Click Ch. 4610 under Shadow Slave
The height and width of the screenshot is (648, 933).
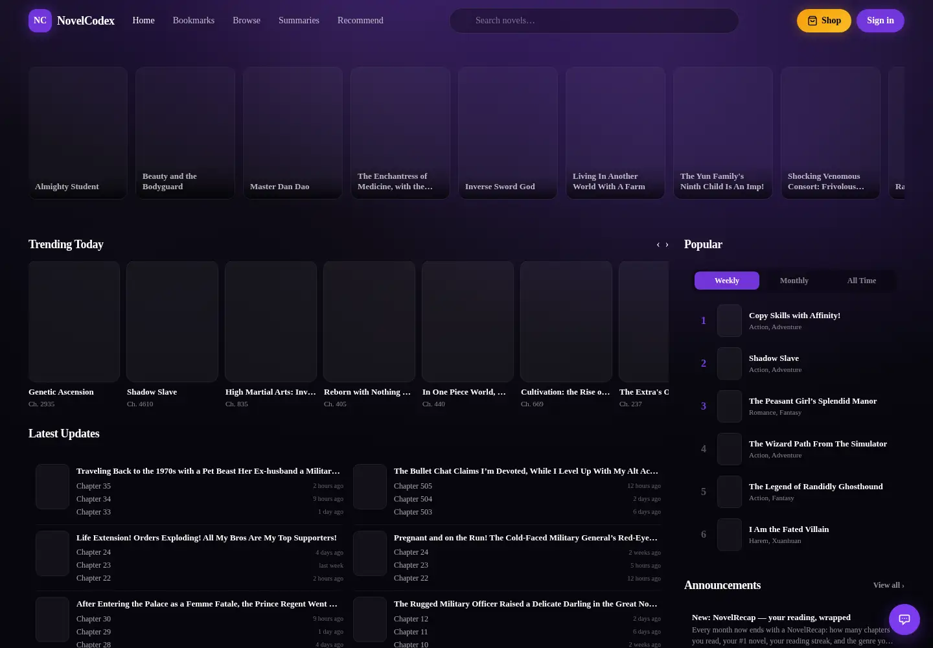coord(140,404)
